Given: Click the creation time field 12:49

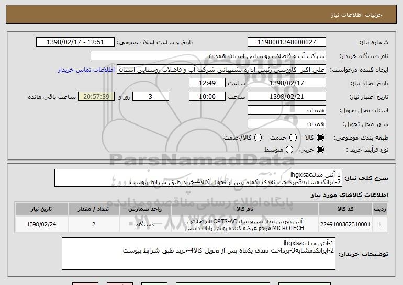Looking at the screenshot, I should (x=207, y=83).
